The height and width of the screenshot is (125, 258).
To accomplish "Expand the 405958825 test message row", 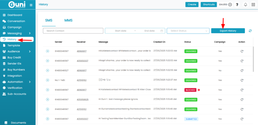I will (47, 100).
